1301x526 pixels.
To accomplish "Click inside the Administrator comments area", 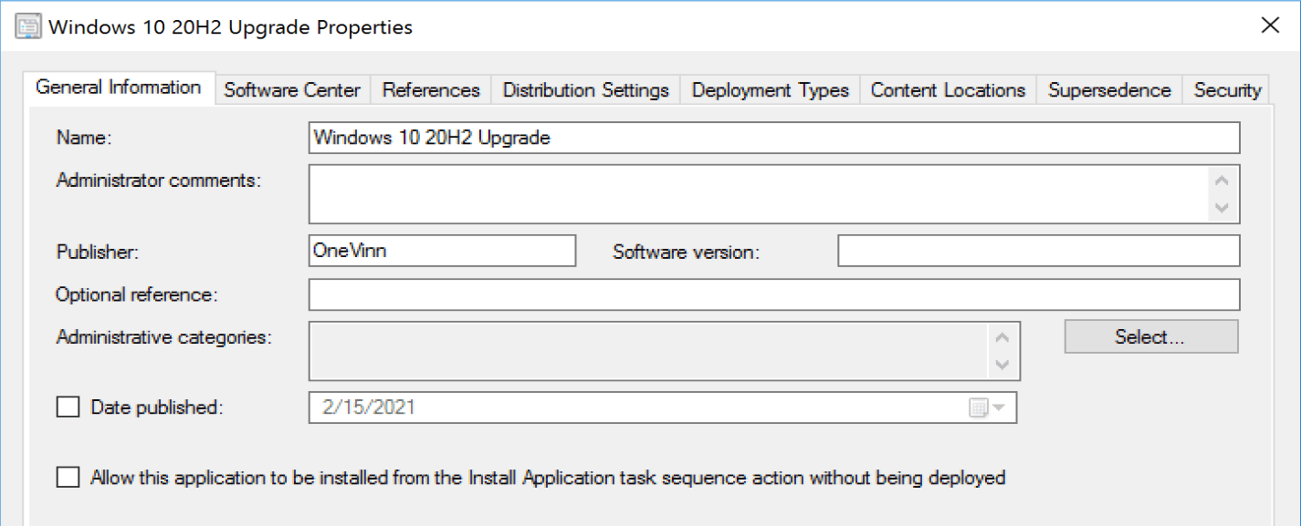I will point(758,194).
